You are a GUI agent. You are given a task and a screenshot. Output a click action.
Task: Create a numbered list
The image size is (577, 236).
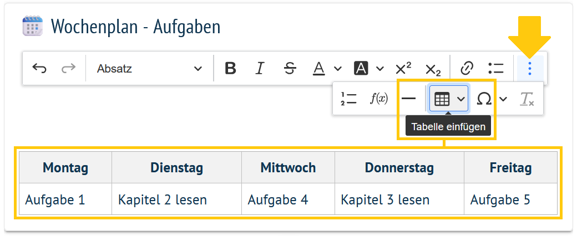click(348, 99)
